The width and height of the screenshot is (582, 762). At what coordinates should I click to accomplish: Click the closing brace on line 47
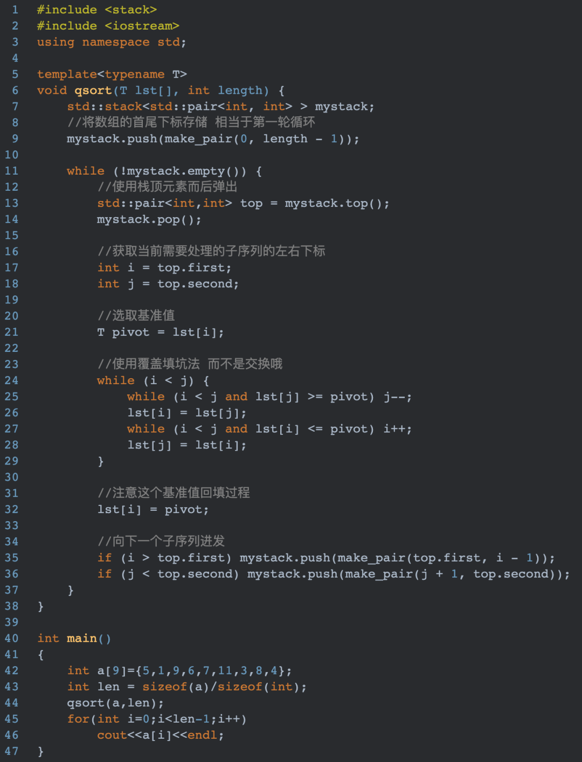pyautogui.click(x=41, y=752)
